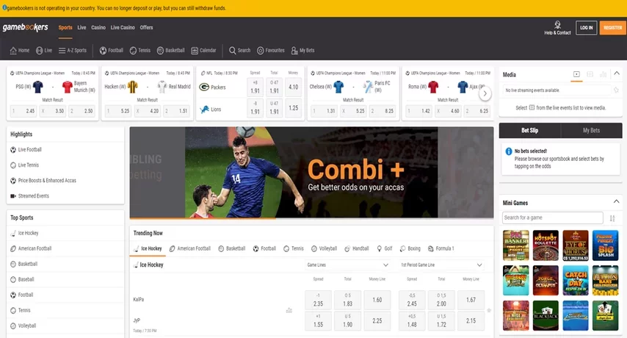627x338 pixels.
Task: Select Football in the sports toolbar
Action: click(x=111, y=51)
